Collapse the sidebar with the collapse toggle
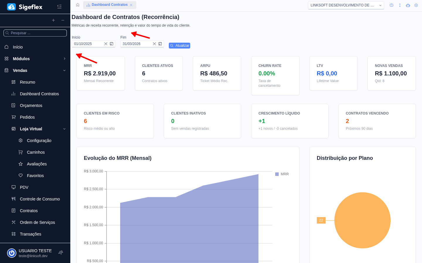Image resolution: width=422 pixels, height=263 pixels. (x=59, y=6)
